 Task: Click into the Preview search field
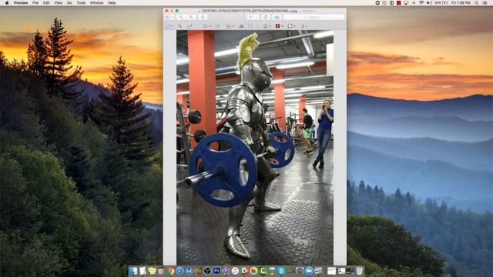[x=314, y=17]
